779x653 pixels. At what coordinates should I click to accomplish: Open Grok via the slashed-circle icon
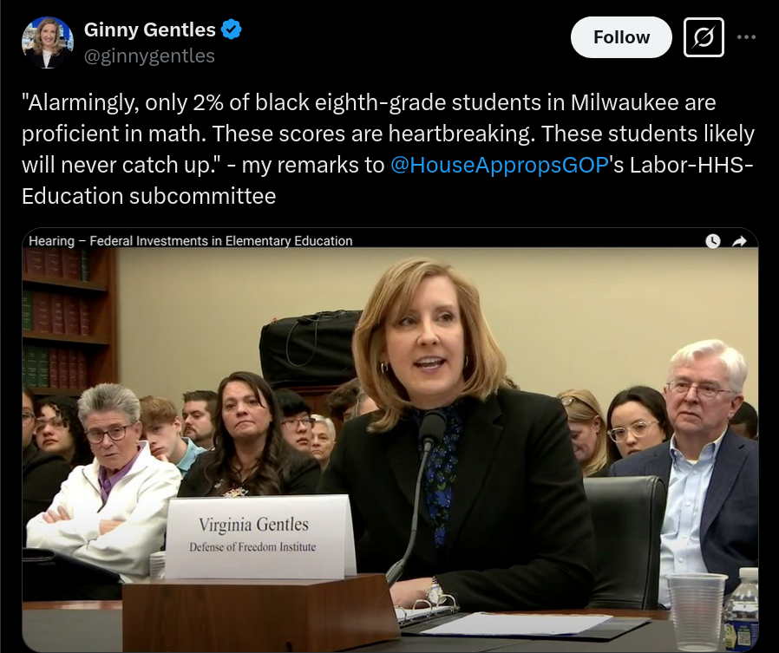704,37
